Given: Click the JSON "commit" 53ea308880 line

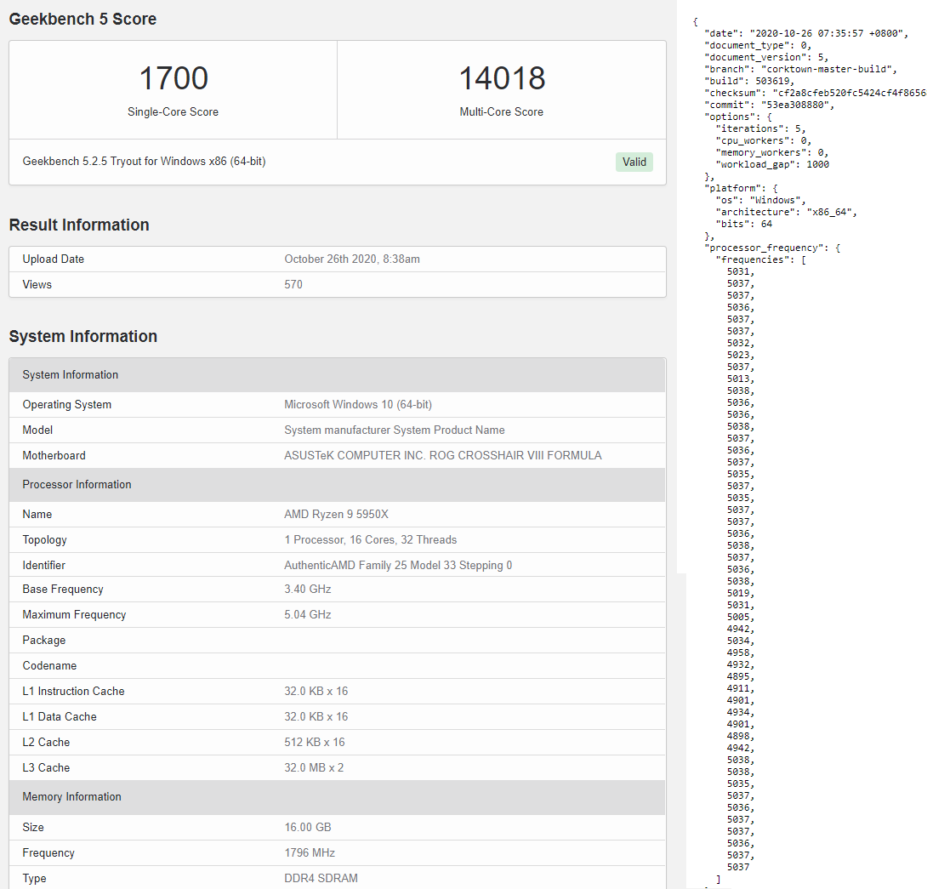Looking at the screenshot, I should click(769, 105).
